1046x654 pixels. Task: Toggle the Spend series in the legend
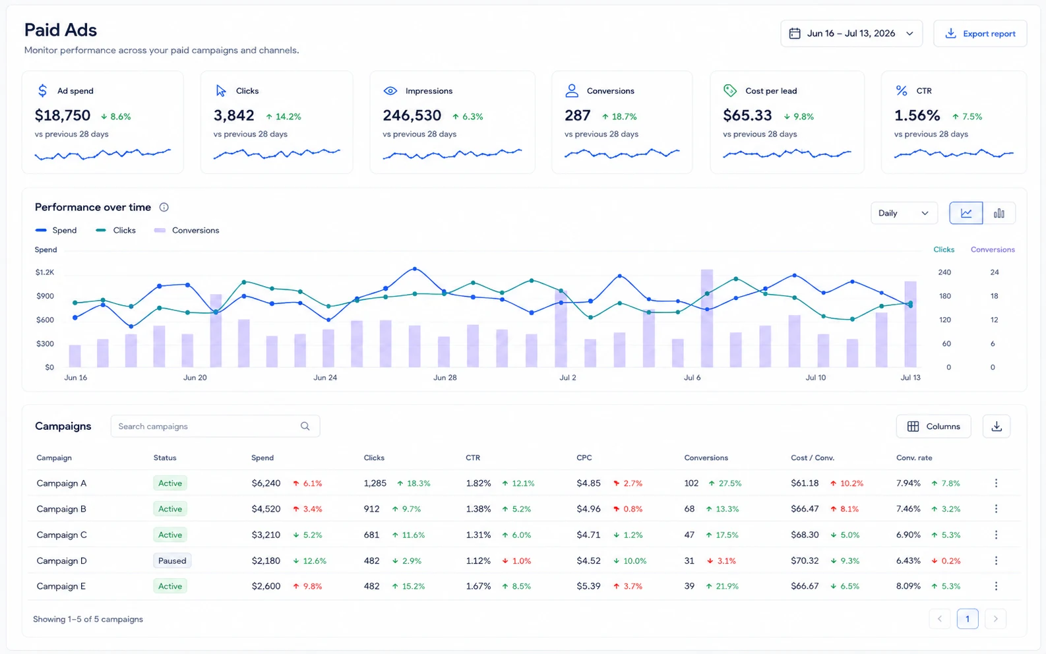(56, 230)
